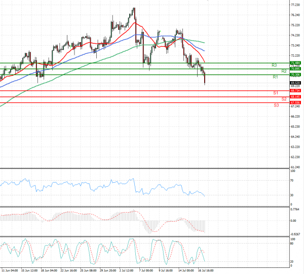Click the 63.220 price axis value
Viewport: 304px width, 274px height.
coord(295,147)
